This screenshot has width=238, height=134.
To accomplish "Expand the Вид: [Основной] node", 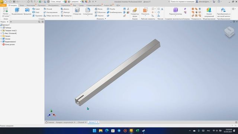I will pyautogui.click(x=1, y=33).
